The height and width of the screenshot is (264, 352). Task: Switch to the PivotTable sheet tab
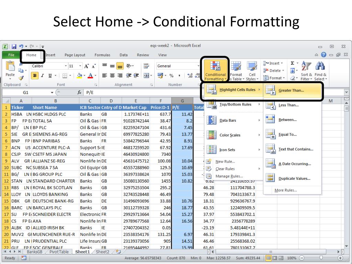point(59,252)
